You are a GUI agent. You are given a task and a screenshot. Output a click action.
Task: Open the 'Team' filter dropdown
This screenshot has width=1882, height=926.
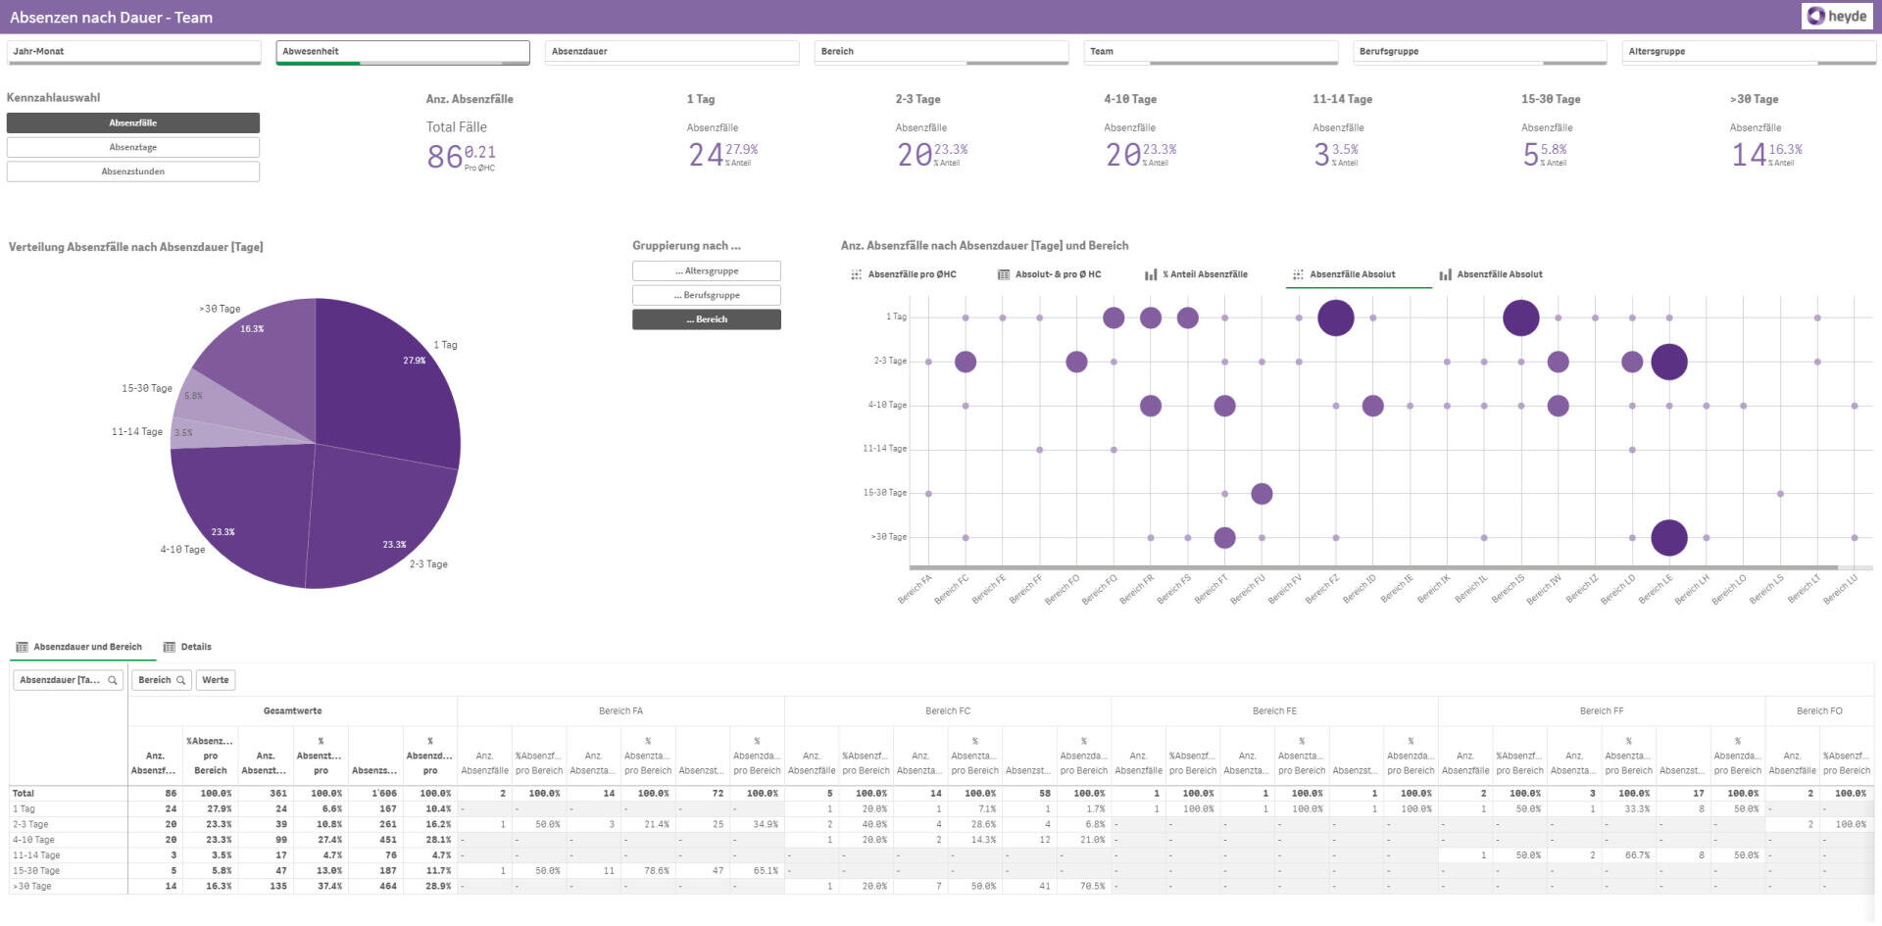(1212, 50)
